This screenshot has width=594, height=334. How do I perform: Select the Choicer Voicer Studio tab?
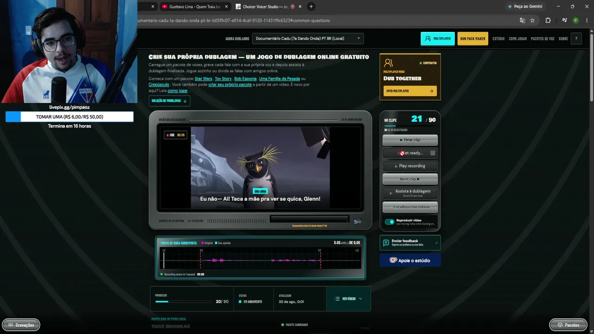pos(269,6)
